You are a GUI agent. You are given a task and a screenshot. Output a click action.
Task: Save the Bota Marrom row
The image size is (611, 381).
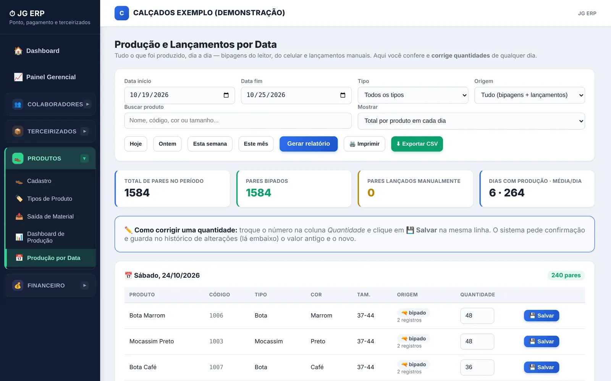click(541, 315)
